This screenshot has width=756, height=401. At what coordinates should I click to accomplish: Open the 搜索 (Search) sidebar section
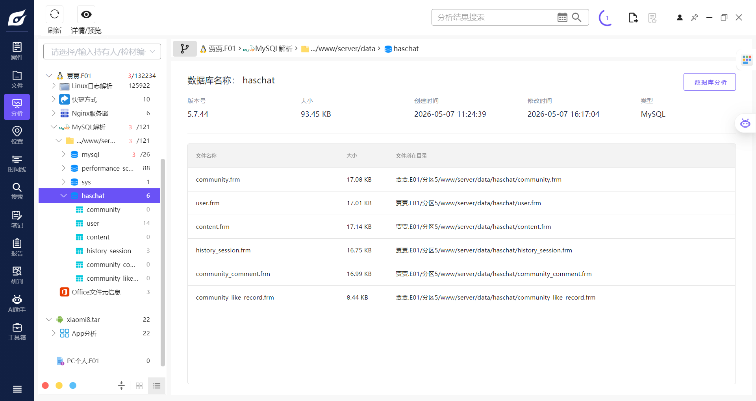(x=17, y=191)
